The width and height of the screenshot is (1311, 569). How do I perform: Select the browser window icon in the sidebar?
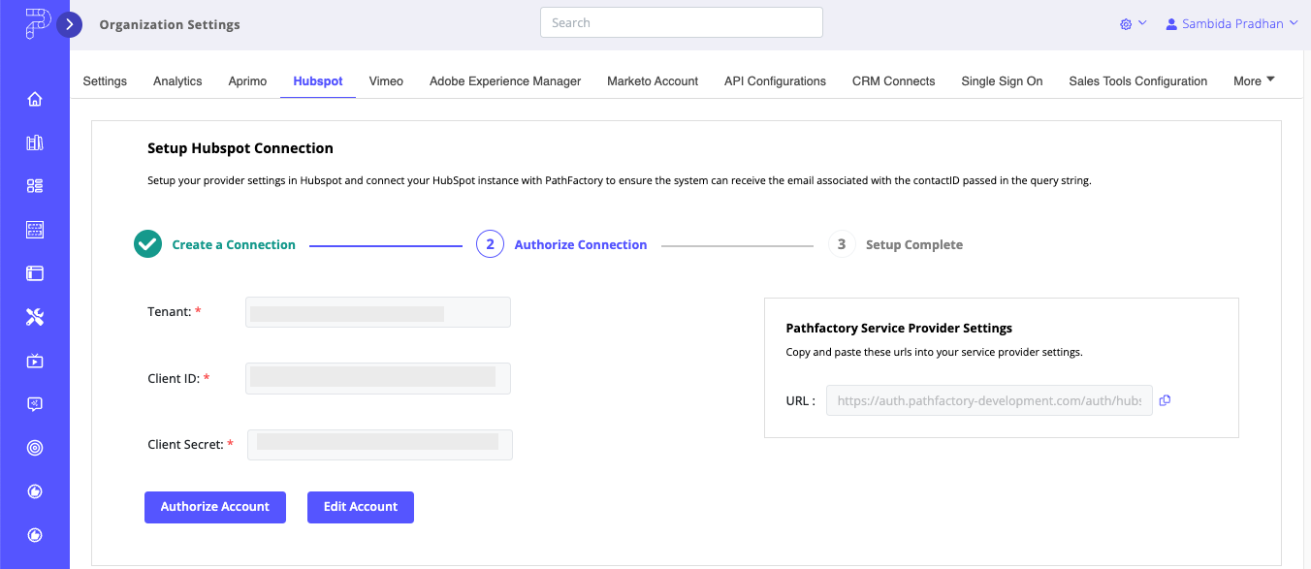pyautogui.click(x=35, y=272)
